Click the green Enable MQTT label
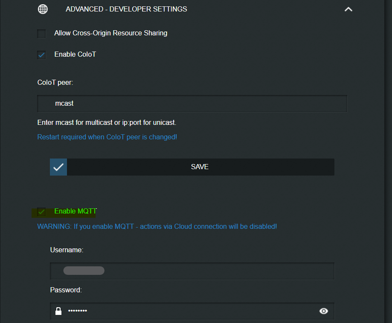The image size is (392, 323). point(75,211)
